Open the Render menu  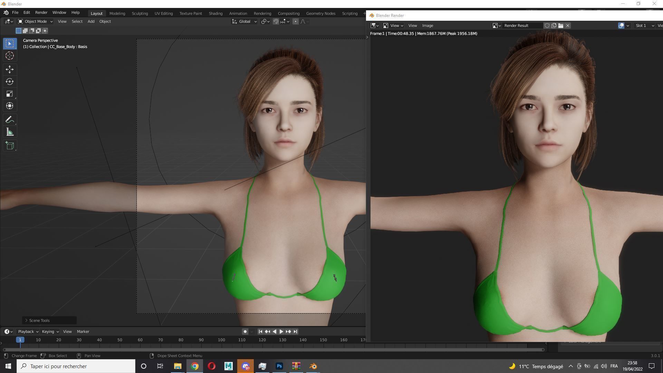pos(41,12)
